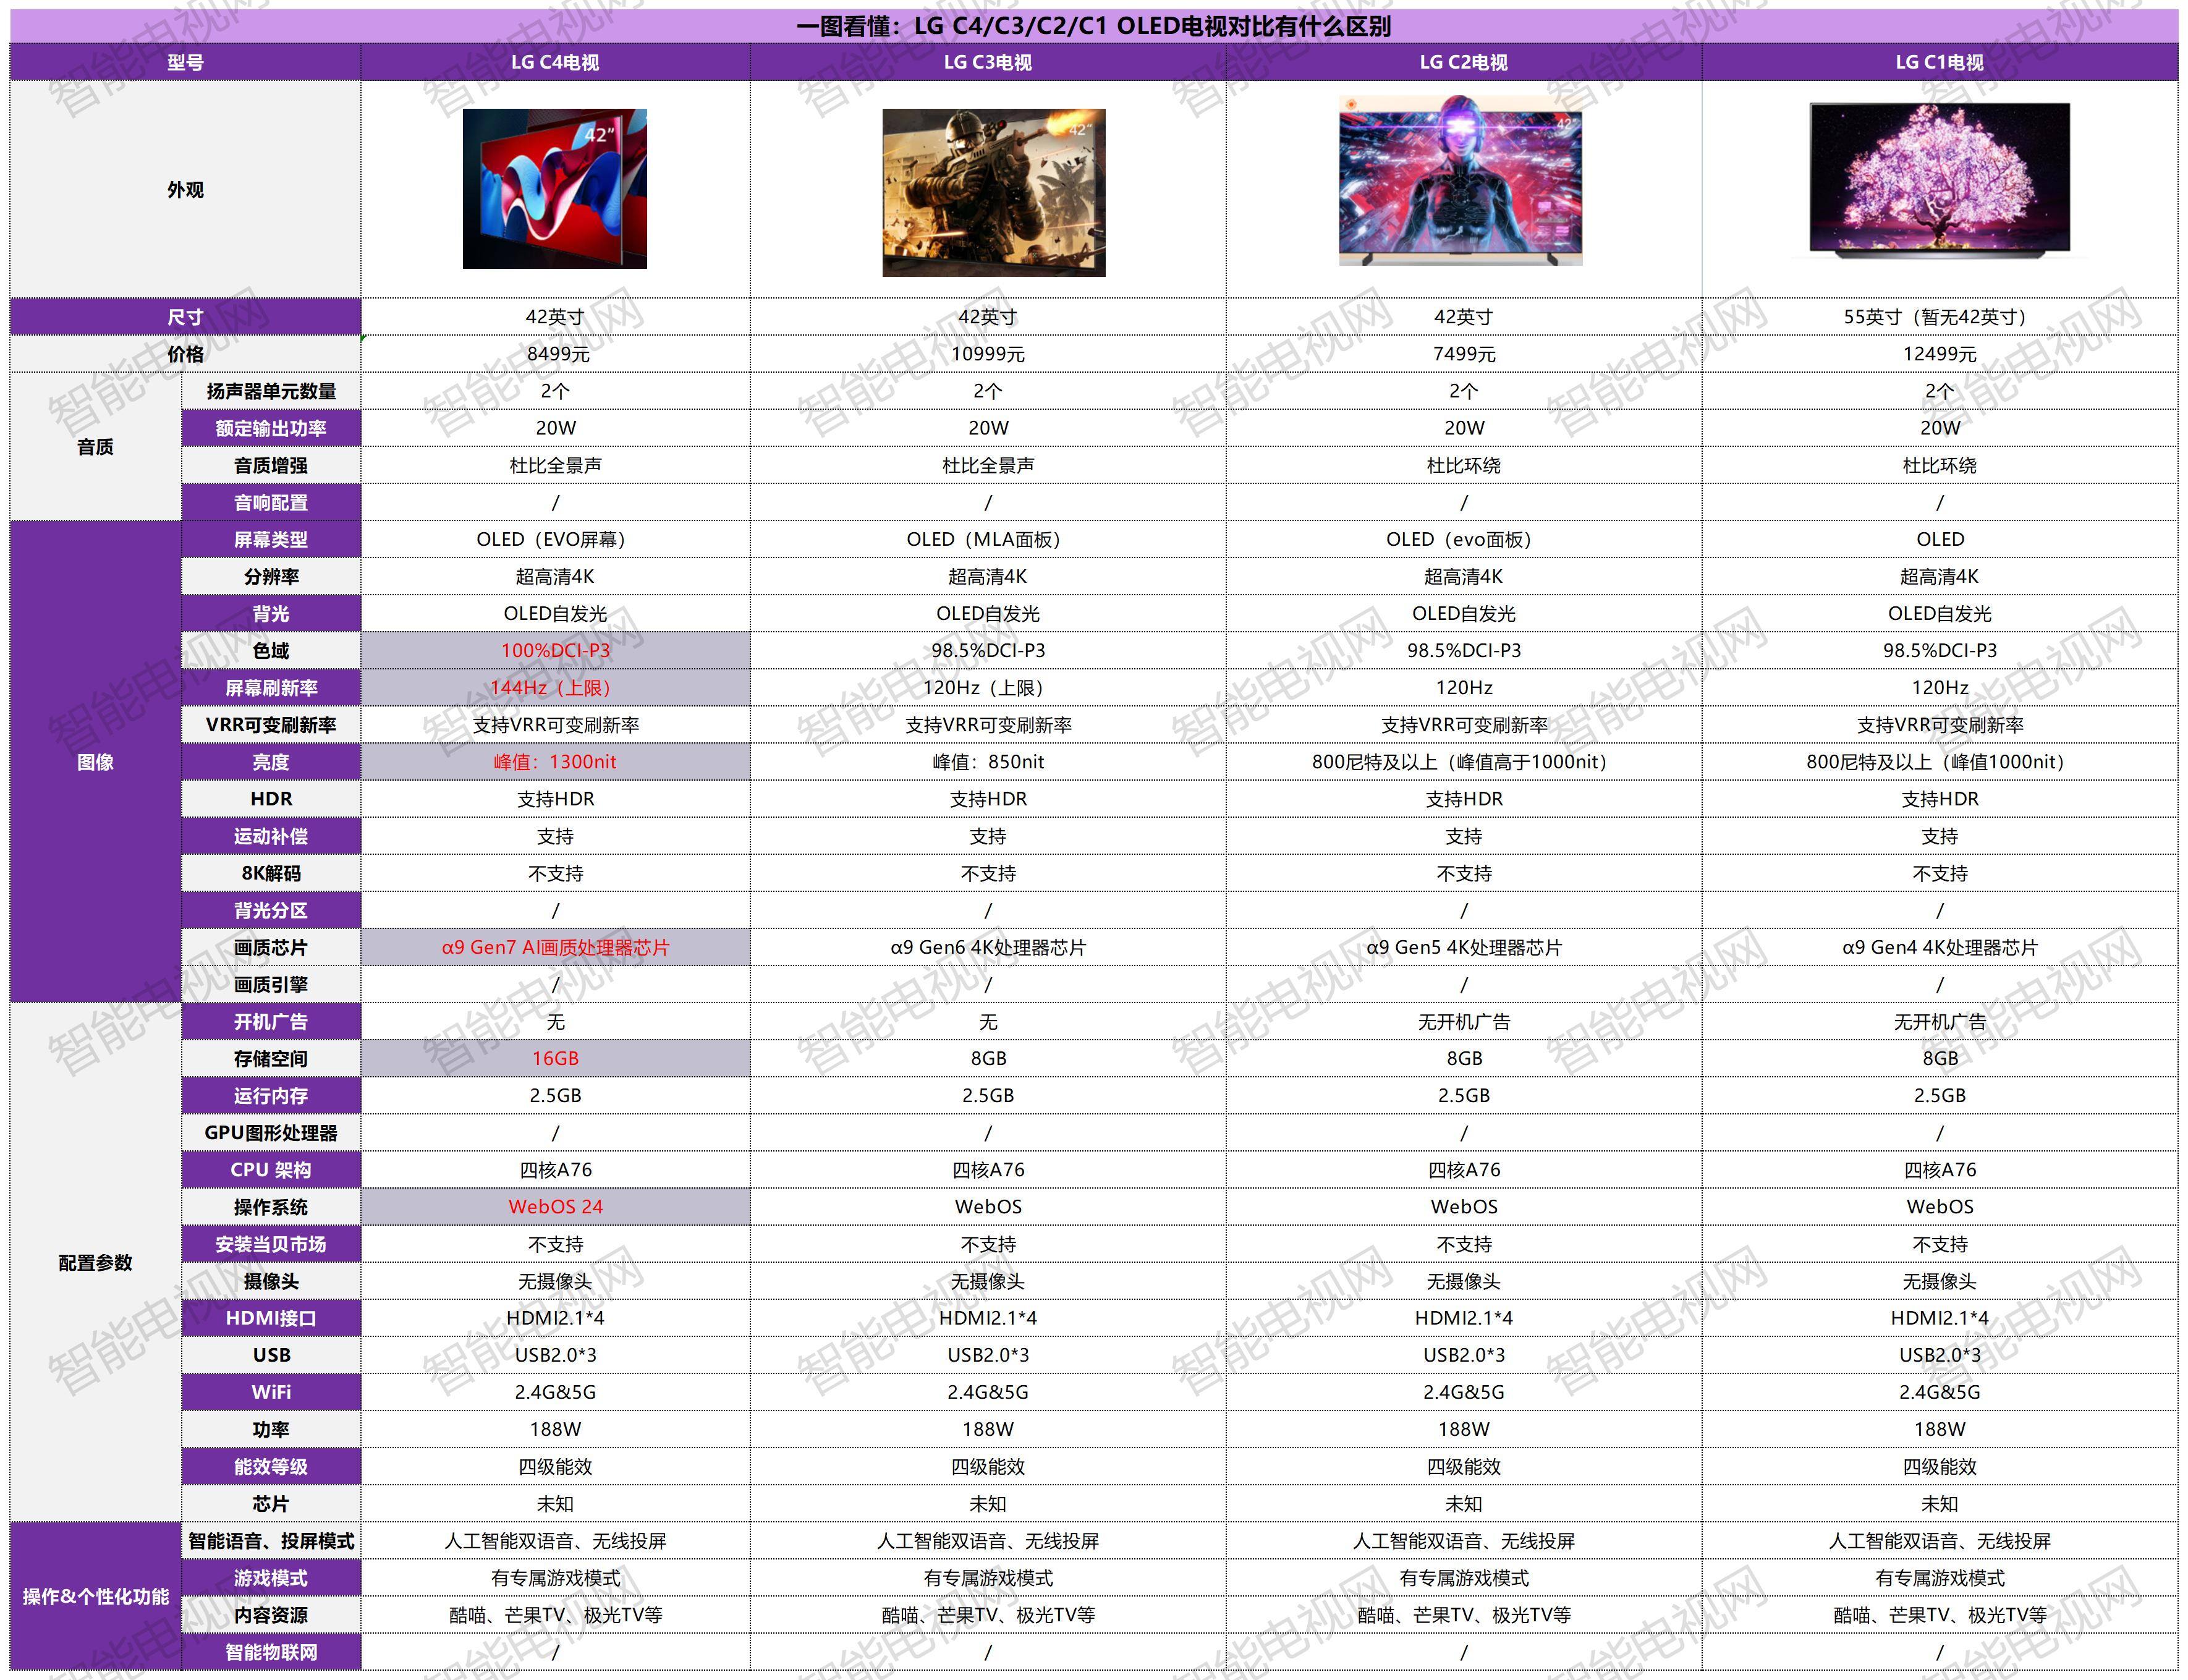Click the 色域 row label
Image resolution: width=2188 pixels, height=1680 pixels.
click(271, 651)
